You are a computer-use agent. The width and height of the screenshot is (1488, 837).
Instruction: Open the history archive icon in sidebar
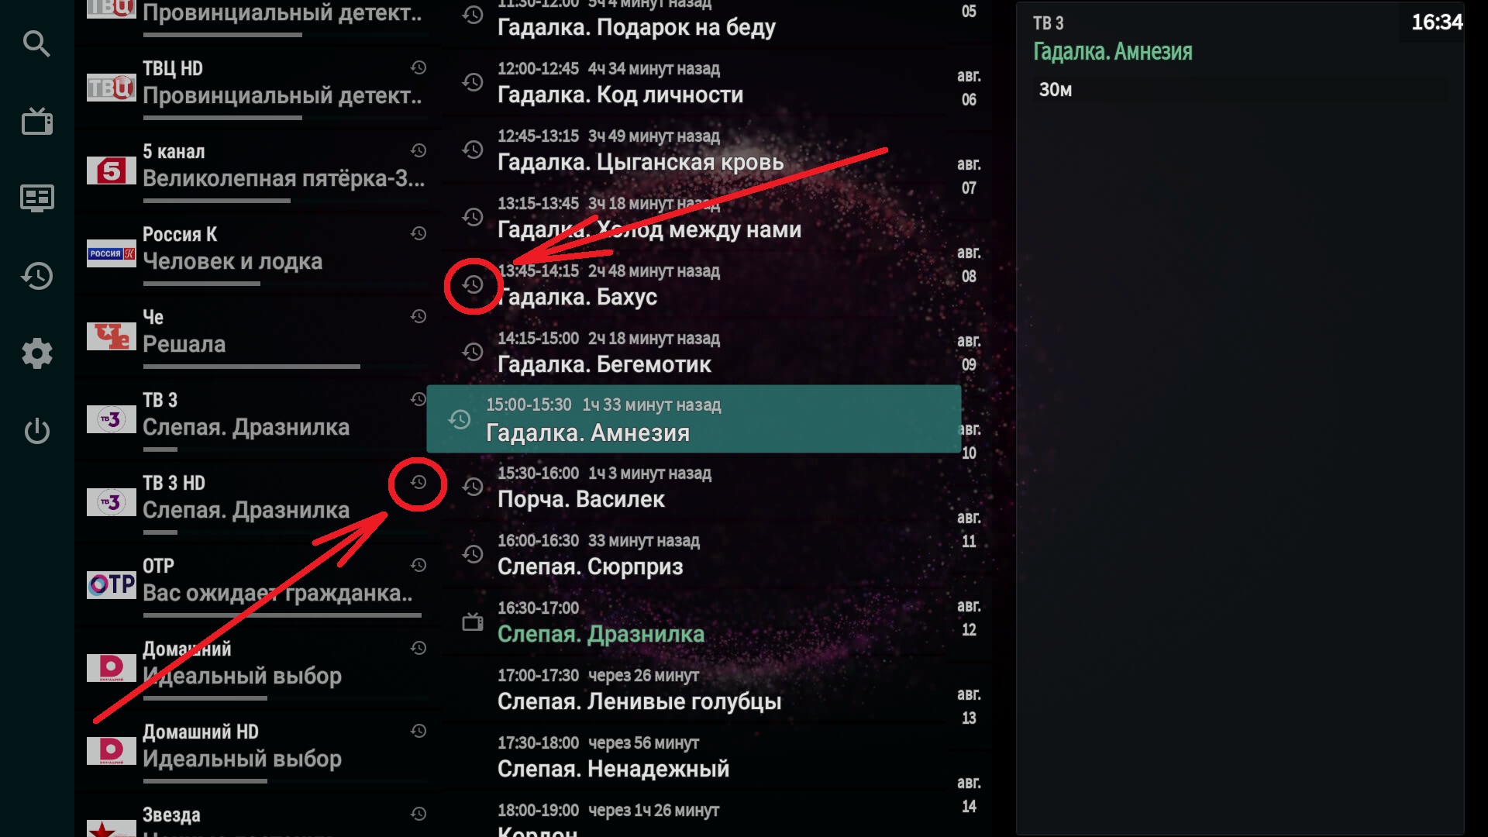36,276
